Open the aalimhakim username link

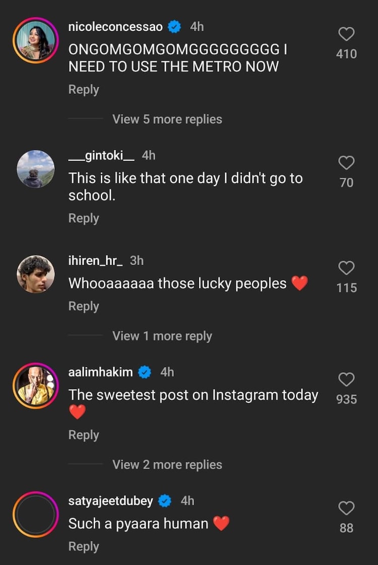pos(100,372)
